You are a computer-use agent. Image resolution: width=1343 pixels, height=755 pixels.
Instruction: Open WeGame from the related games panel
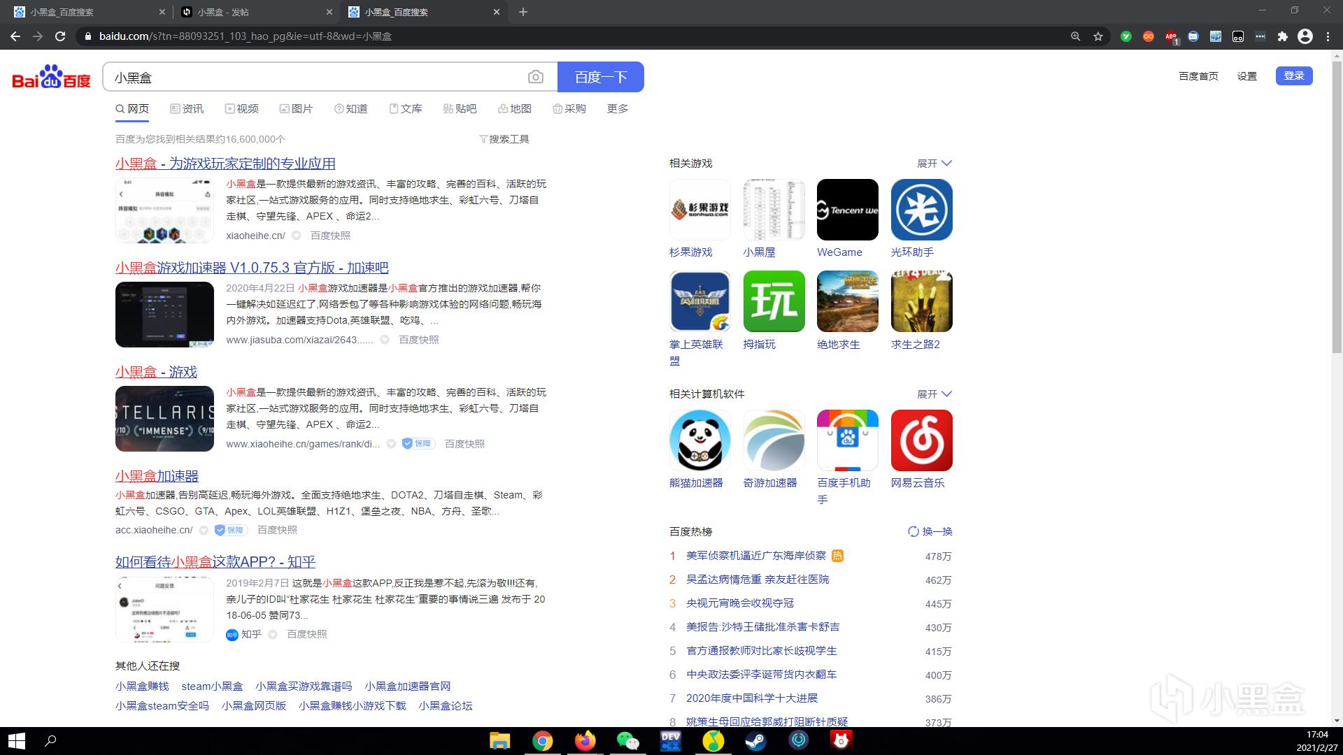coord(847,209)
